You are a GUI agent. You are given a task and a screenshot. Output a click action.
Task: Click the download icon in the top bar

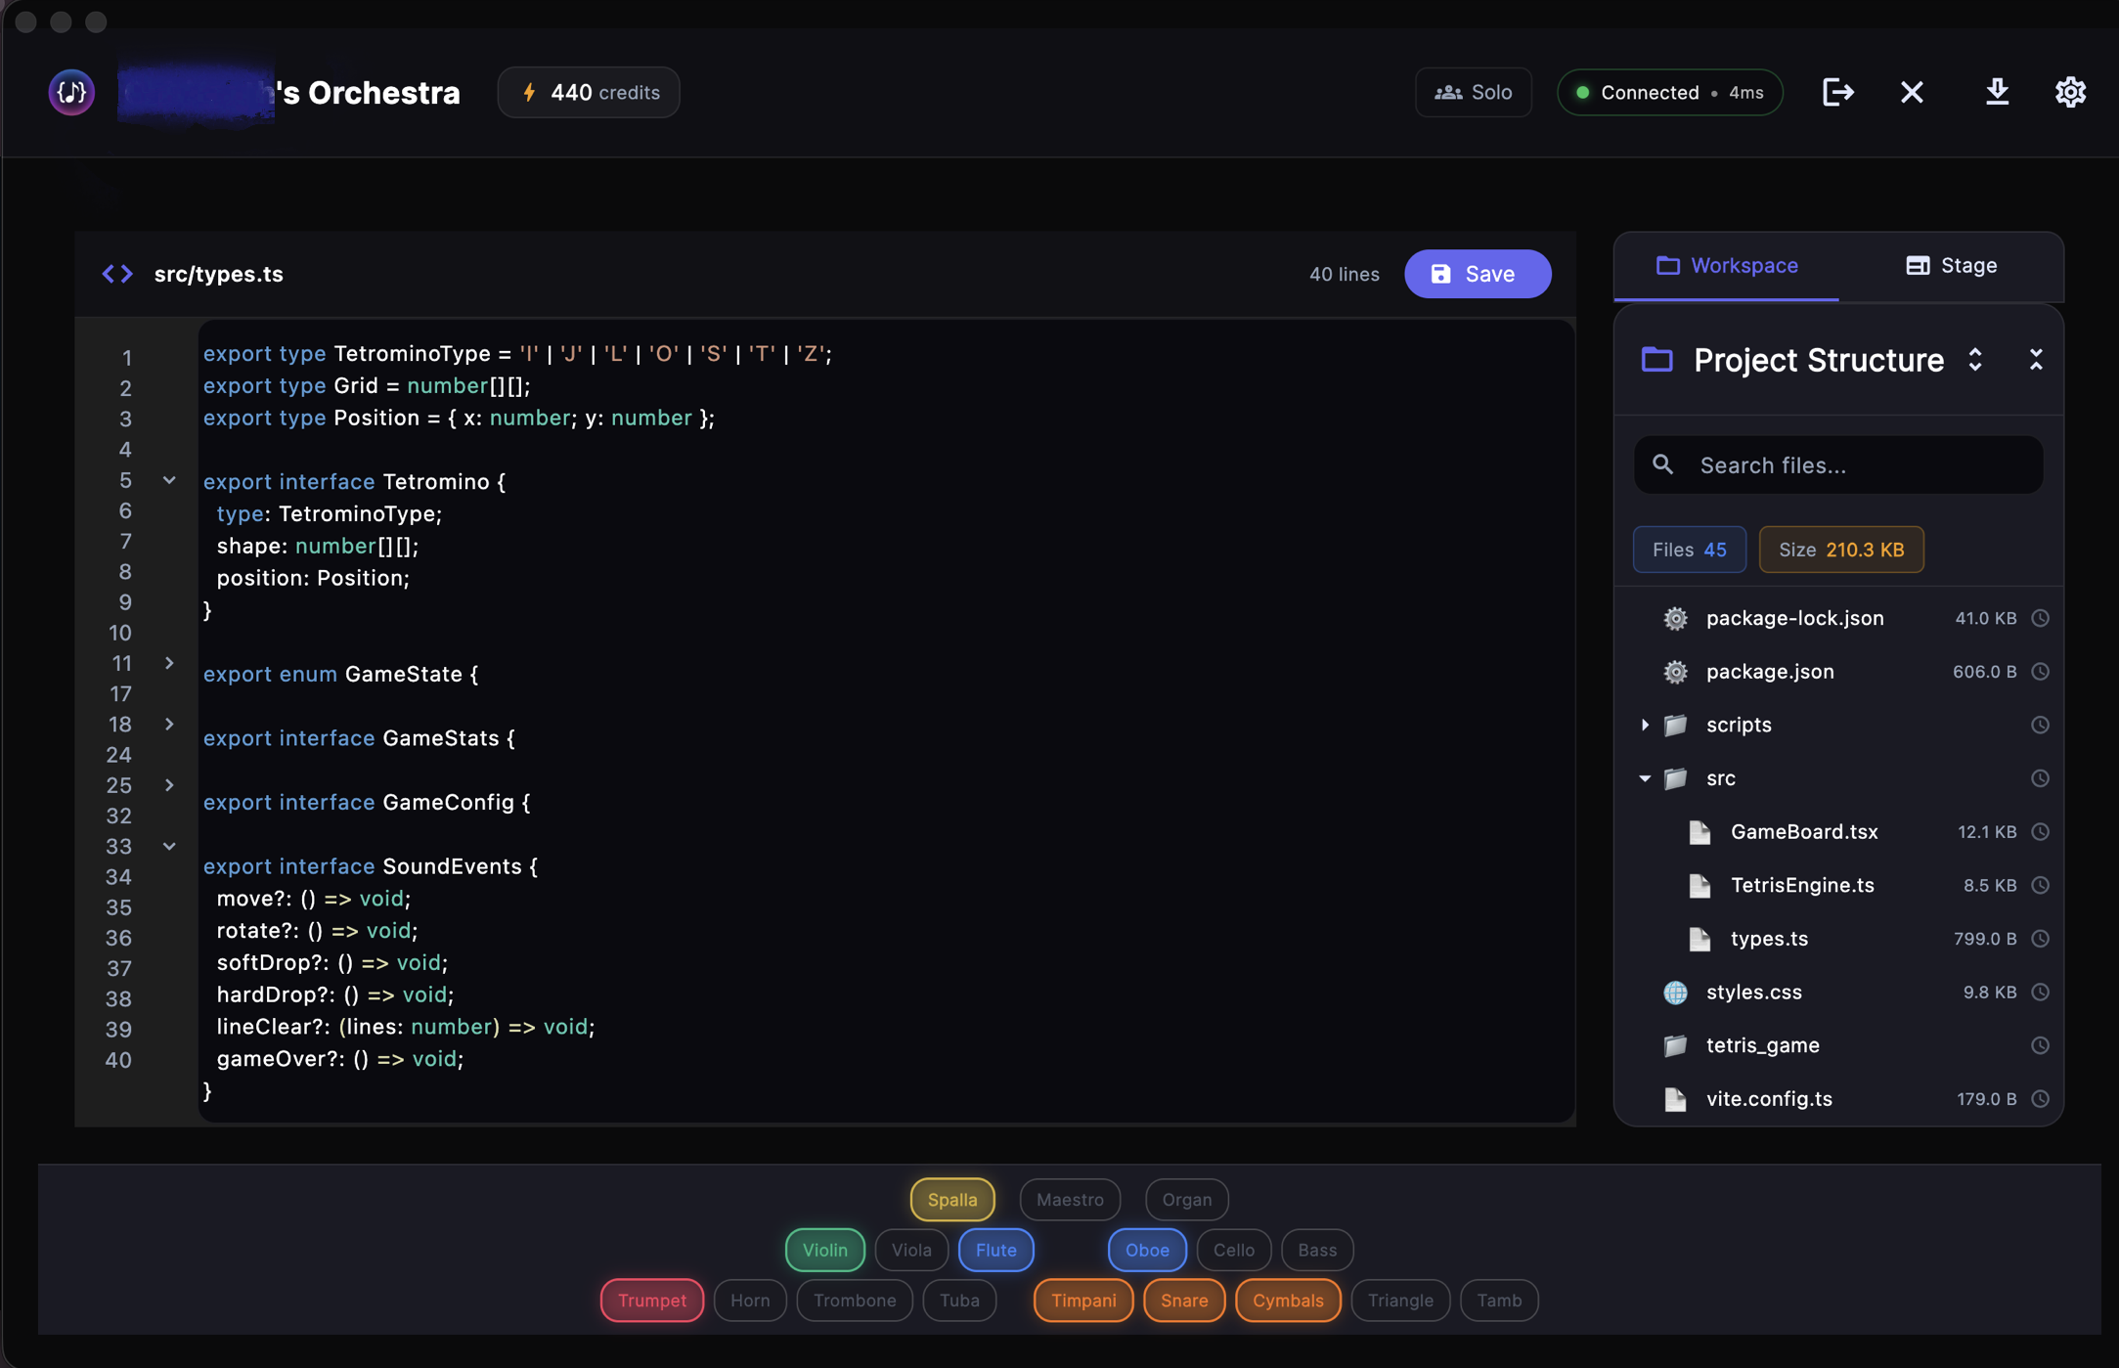point(1998,92)
